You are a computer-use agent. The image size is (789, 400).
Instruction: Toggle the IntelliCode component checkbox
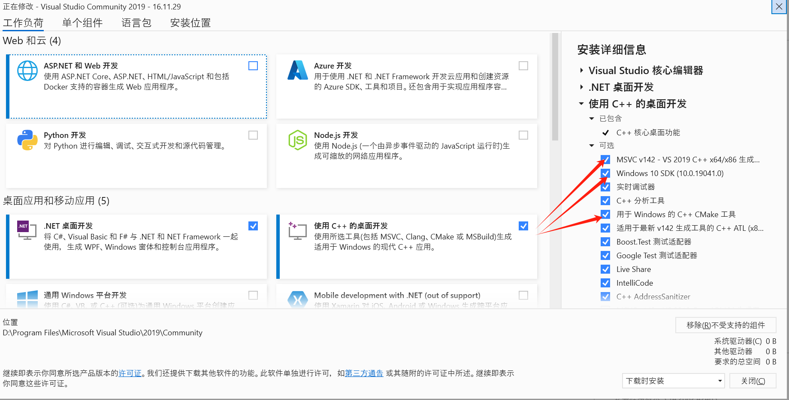tap(605, 283)
